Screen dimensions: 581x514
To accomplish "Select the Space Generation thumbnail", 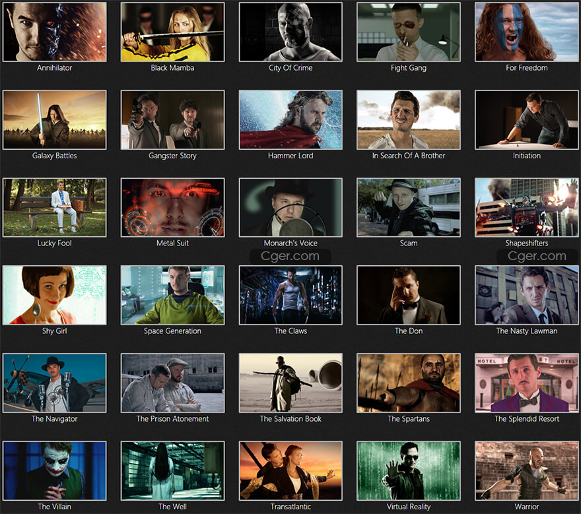I will (x=173, y=295).
